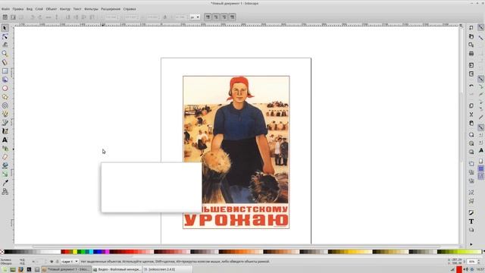Toggle the current layer visibility eye

(52, 262)
